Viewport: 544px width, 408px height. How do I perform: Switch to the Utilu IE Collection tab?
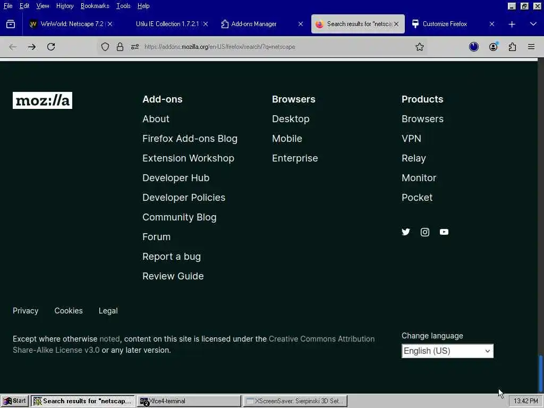pos(167,24)
